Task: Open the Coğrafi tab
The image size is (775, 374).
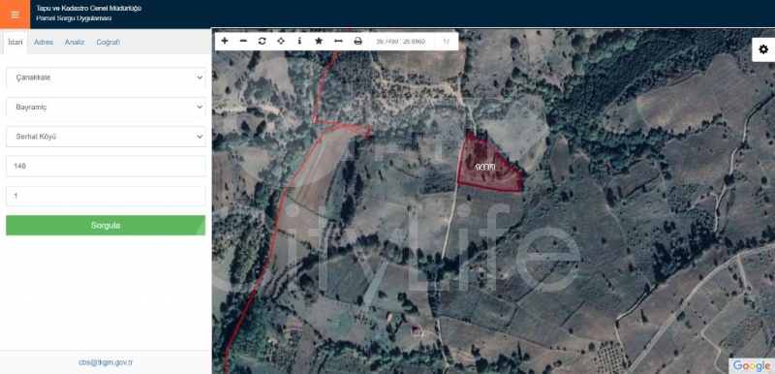Action: tap(108, 43)
